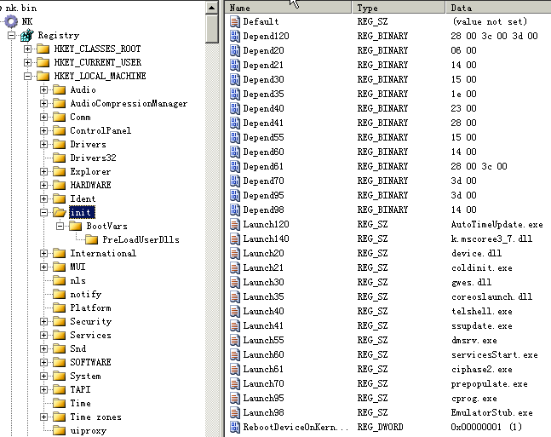This screenshot has height=437, width=551.
Task: Click the Depend120 binary value icon
Action: pyautogui.click(x=235, y=36)
